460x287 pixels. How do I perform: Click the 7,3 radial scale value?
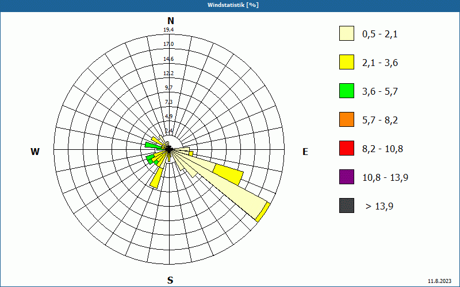point(169,102)
